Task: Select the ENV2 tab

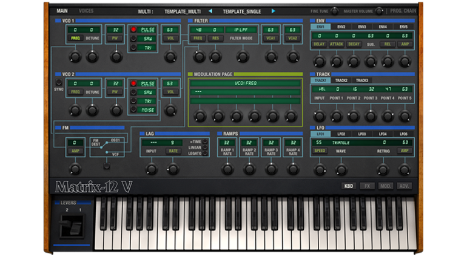Action: [341, 27]
